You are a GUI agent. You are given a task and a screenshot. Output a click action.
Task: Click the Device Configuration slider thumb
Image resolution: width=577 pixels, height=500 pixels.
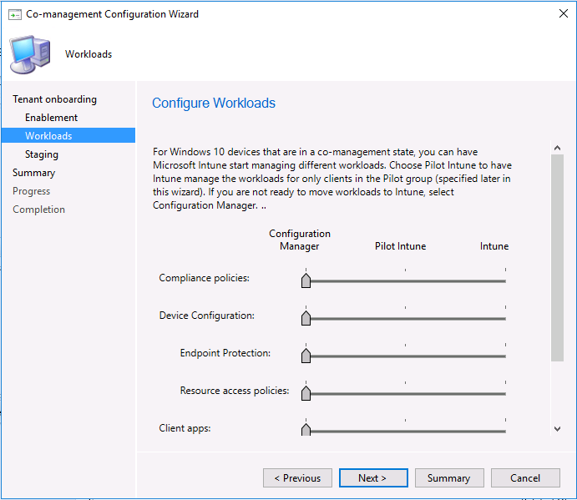pyautogui.click(x=306, y=318)
